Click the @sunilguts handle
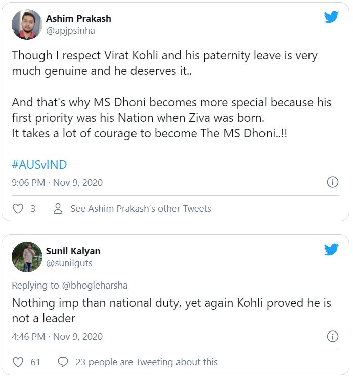 [x=69, y=263]
